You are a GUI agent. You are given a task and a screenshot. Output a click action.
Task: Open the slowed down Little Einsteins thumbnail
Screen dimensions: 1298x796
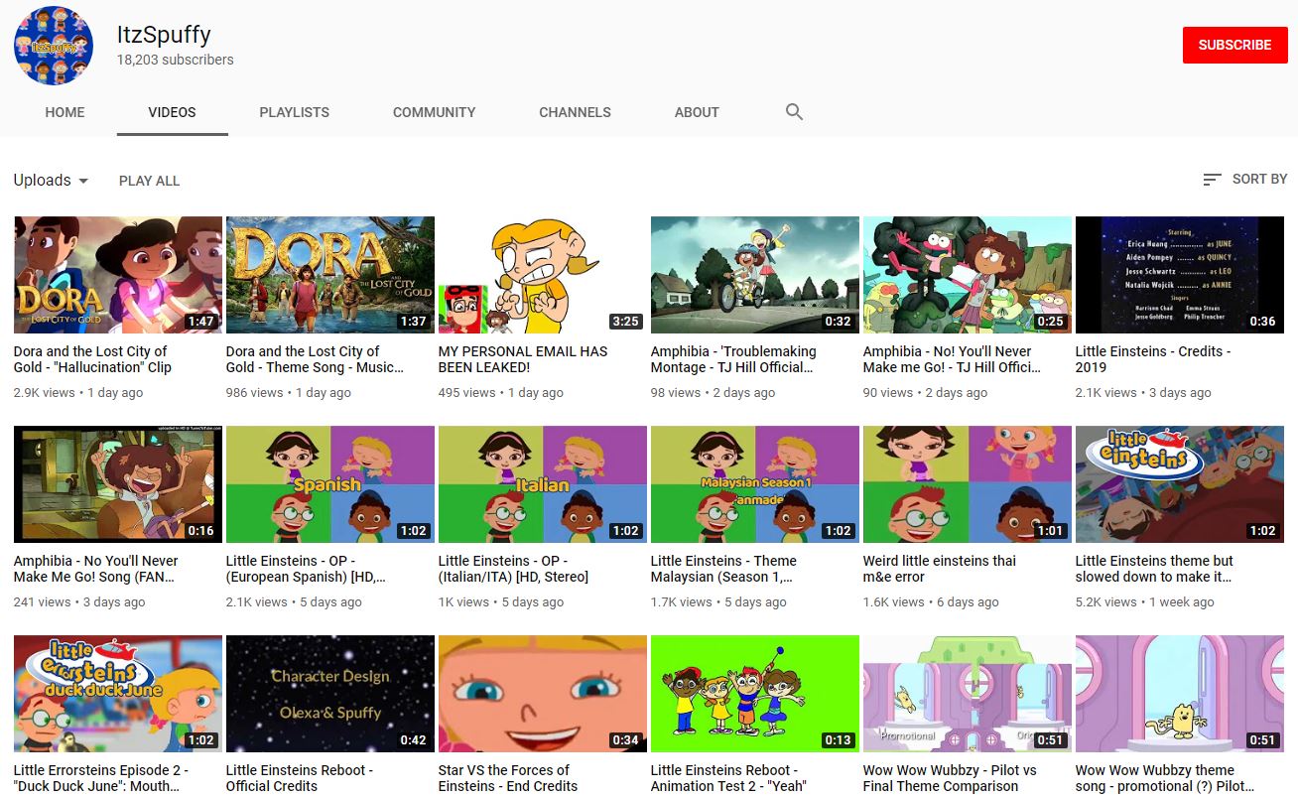(1180, 484)
